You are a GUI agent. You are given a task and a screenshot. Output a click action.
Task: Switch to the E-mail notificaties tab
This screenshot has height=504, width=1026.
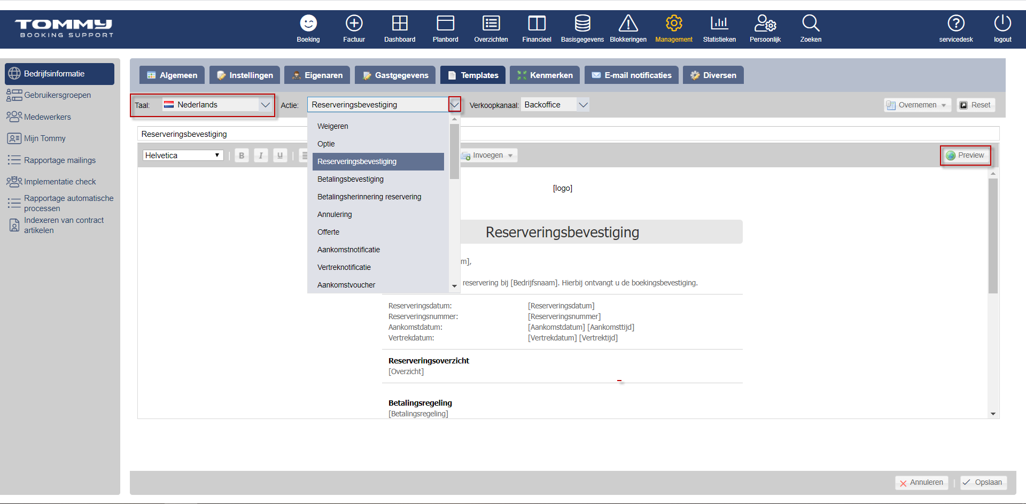(632, 75)
